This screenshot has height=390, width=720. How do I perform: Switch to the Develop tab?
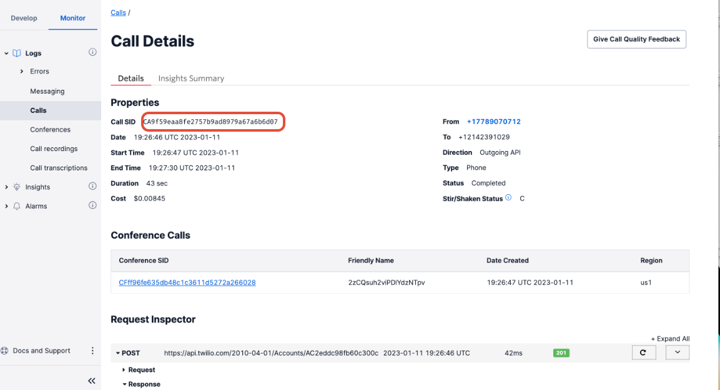tap(24, 18)
